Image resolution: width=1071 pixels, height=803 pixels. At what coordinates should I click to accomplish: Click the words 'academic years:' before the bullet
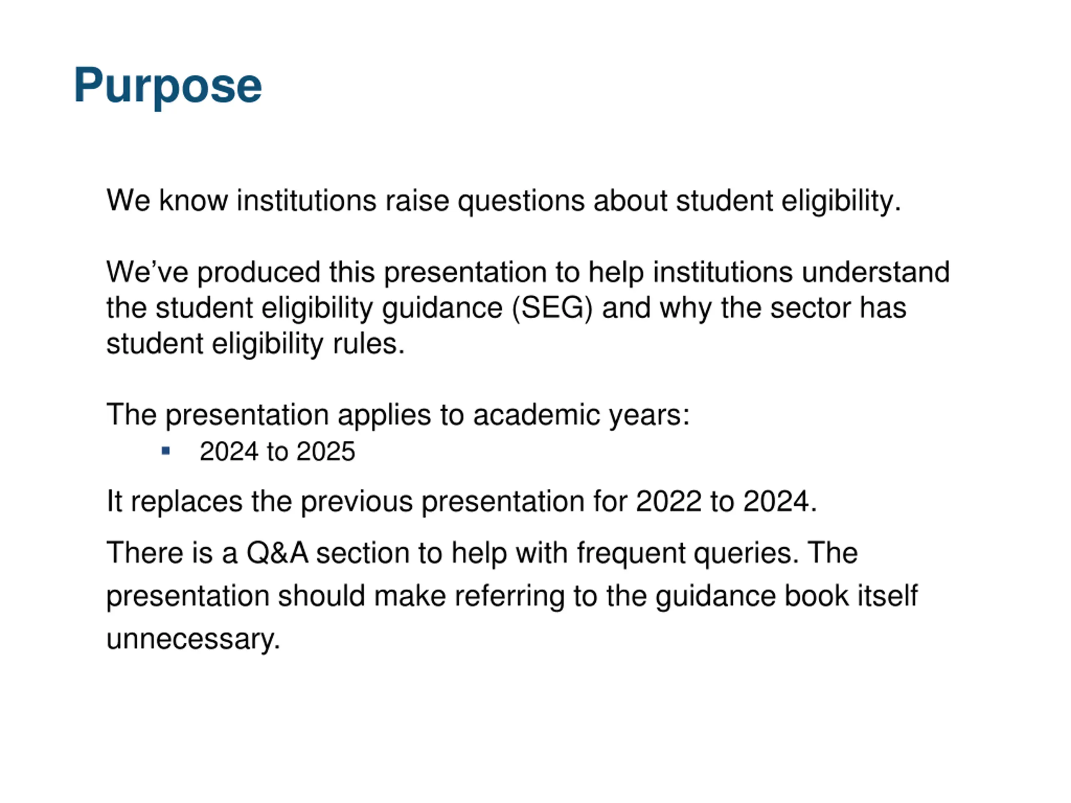coord(581,415)
